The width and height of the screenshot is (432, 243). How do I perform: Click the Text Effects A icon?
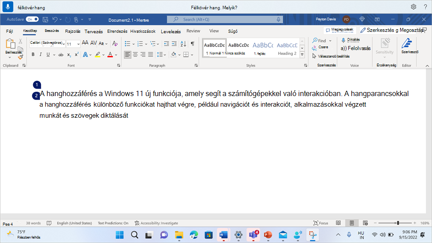(85, 54)
